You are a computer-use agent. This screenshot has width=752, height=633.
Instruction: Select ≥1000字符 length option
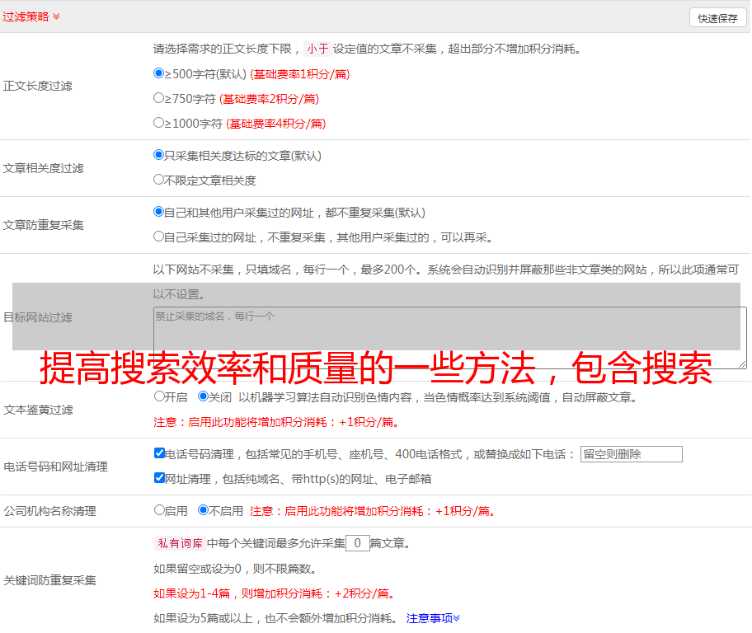pos(158,122)
